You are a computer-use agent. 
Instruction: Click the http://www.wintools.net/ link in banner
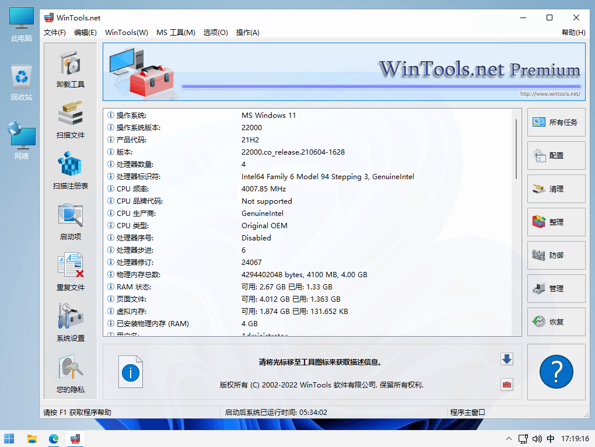[550, 94]
